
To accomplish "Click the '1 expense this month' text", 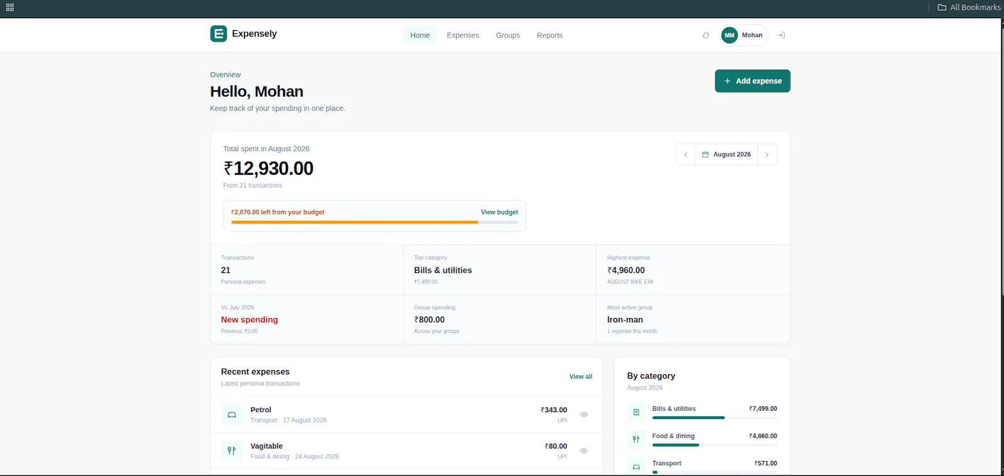I will [632, 332].
